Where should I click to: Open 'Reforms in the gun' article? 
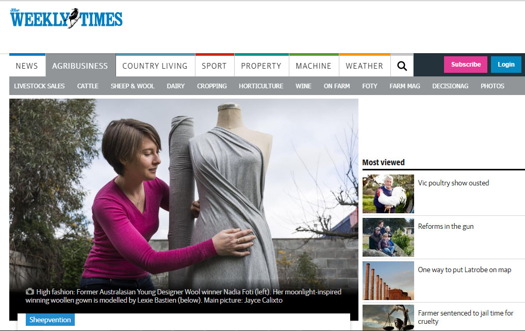pyautogui.click(x=446, y=226)
